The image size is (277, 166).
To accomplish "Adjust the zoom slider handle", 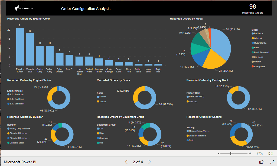I will point(231,154).
